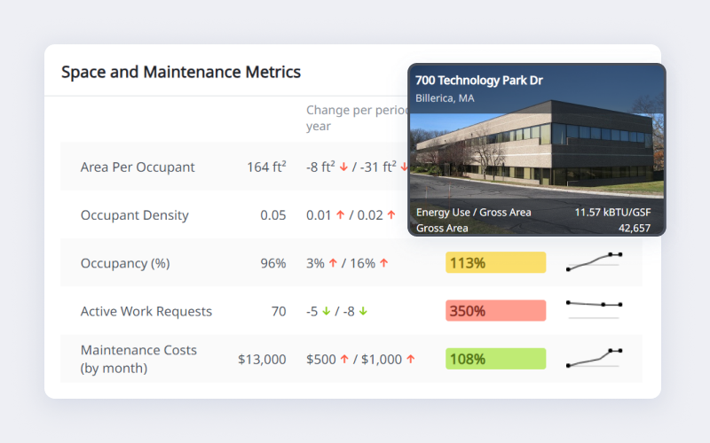Viewport: 710px width, 443px height.
Task: Click the red up arrow after 3%
Action: click(333, 263)
